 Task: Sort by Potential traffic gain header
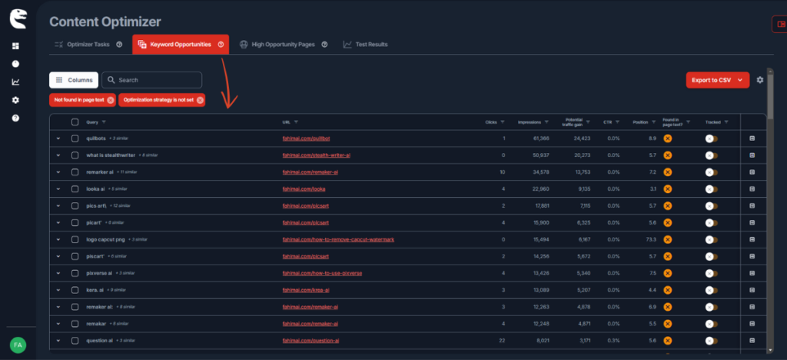[x=574, y=122]
